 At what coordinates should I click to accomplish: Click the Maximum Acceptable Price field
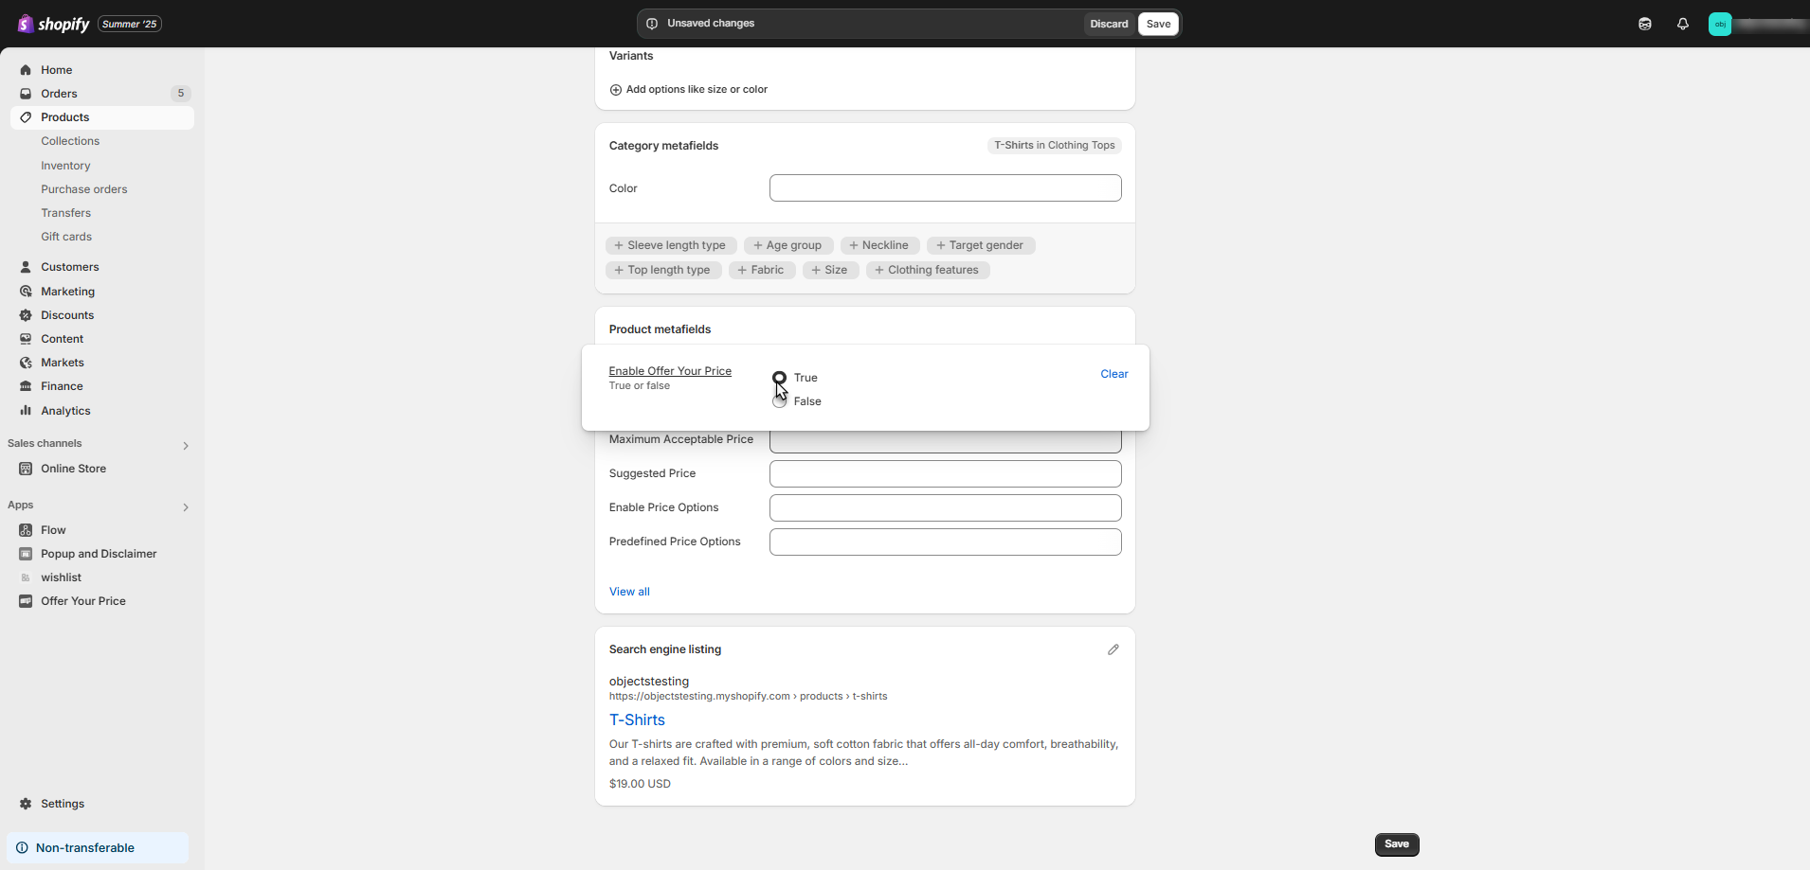946,441
